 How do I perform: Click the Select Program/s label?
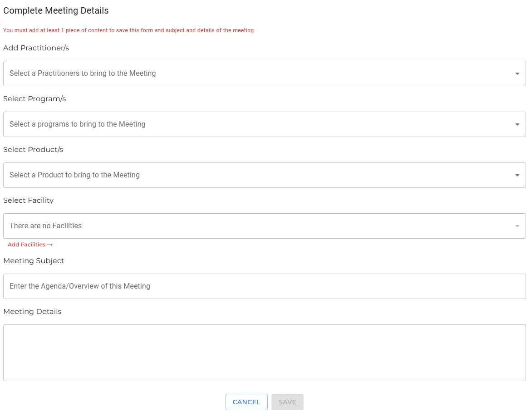coord(34,98)
